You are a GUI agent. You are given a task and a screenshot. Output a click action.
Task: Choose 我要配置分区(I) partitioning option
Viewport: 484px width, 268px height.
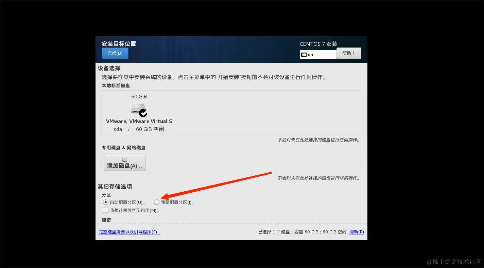(157, 202)
